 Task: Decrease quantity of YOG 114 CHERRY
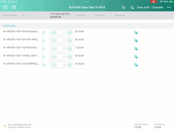pyautogui.click(x=54, y=65)
